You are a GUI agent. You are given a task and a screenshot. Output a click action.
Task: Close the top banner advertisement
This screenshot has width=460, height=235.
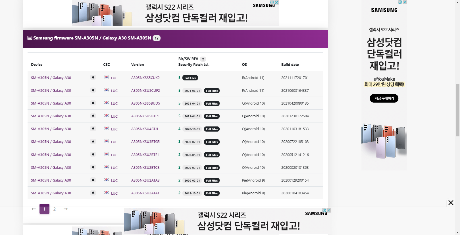(x=277, y=2)
